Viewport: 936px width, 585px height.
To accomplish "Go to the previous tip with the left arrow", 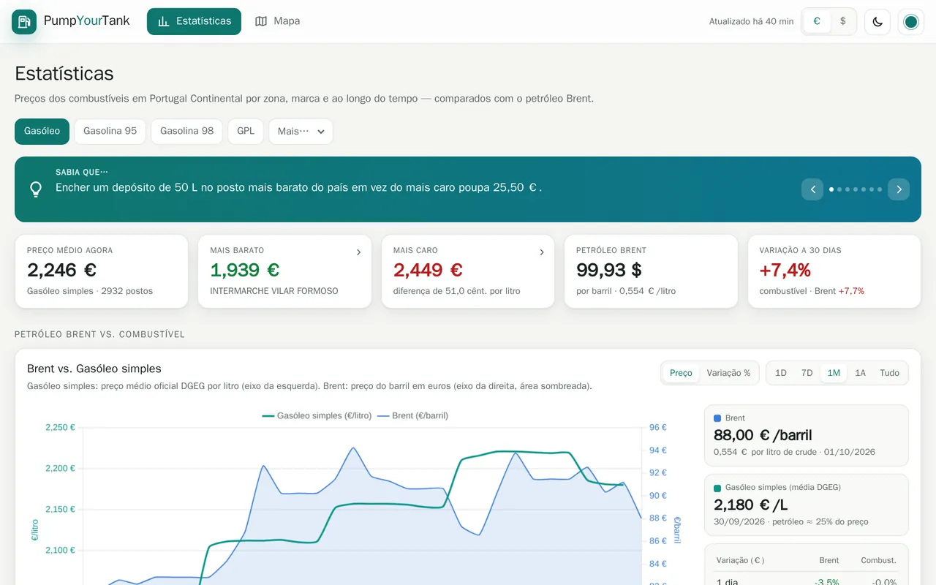I will pyautogui.click(x=812, y=189).
